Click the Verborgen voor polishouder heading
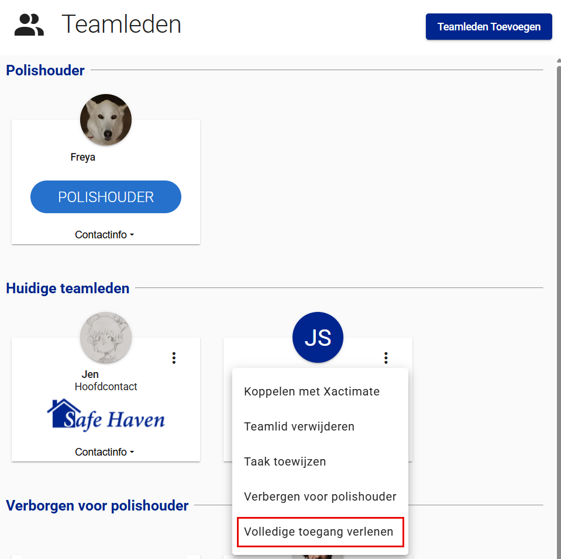Viewport: 561px width, 559px height. tap(97, 505)
